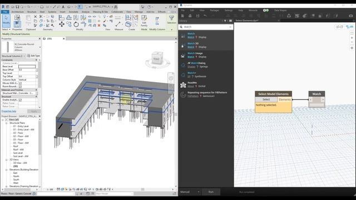Open the Structural Columns filter dropdown
The height and width of the screenshot is (200, 356).
pyautogui.click(x=24, y=56)
